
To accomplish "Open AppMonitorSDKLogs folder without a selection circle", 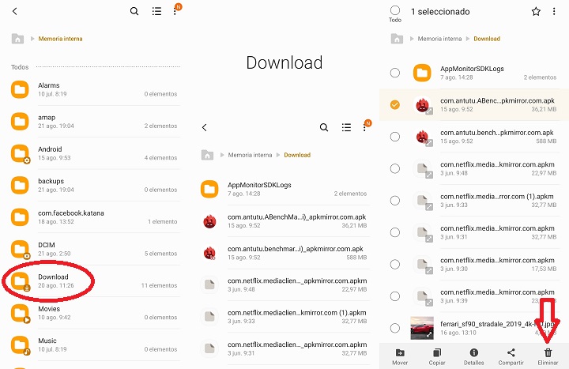I will click(x=284, y=189).
